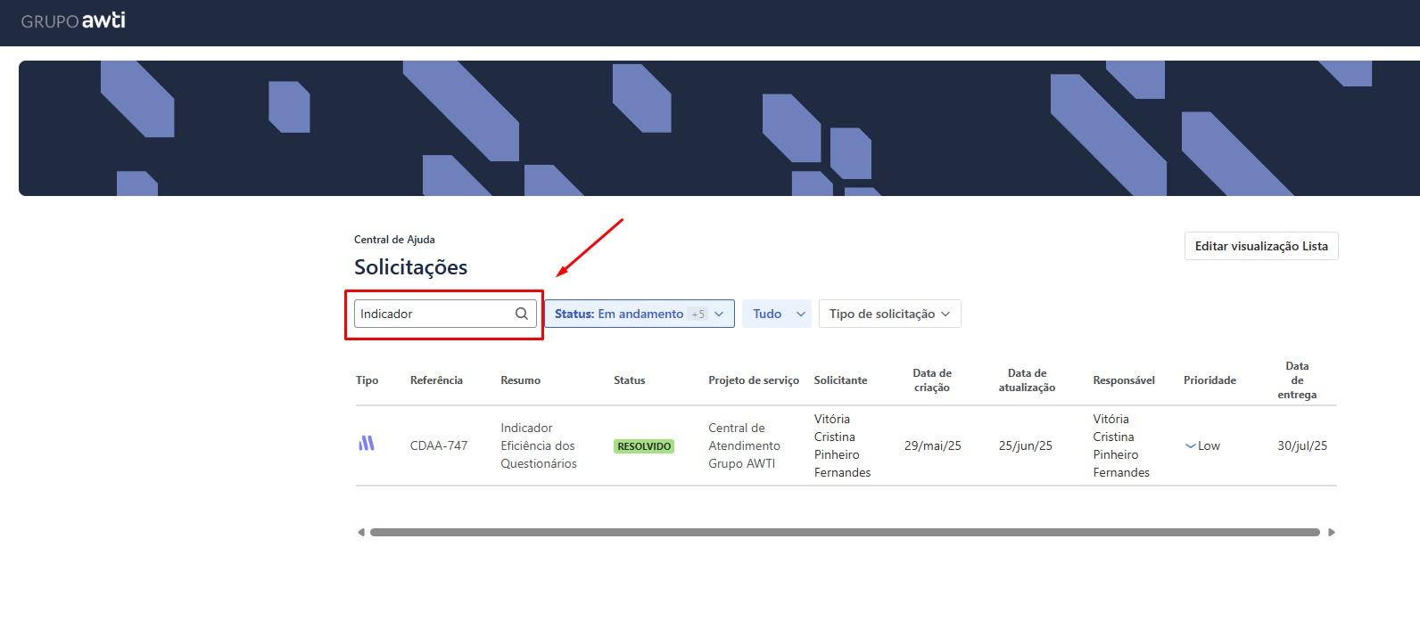The width and height of the screenshot is (1420, 637).
Task: Click the delivery date 30/jul/25
Action: pyautogui.click(x=1302, y=445)
